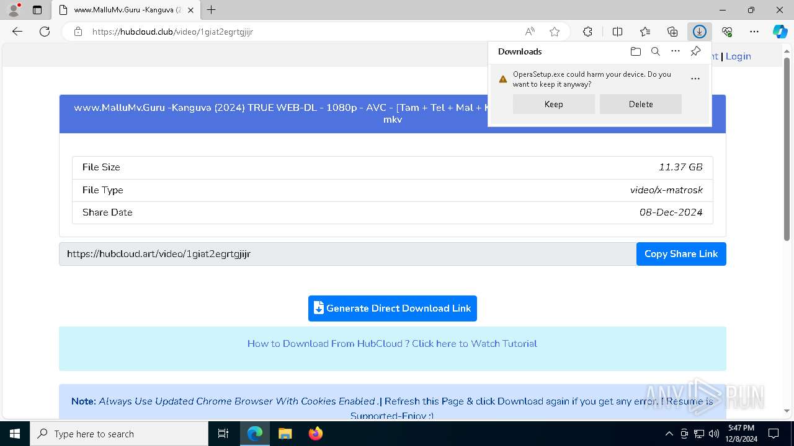Open tab actions menu icon
The width and height of the screenshot is (794, 446).
pos(37,10)
